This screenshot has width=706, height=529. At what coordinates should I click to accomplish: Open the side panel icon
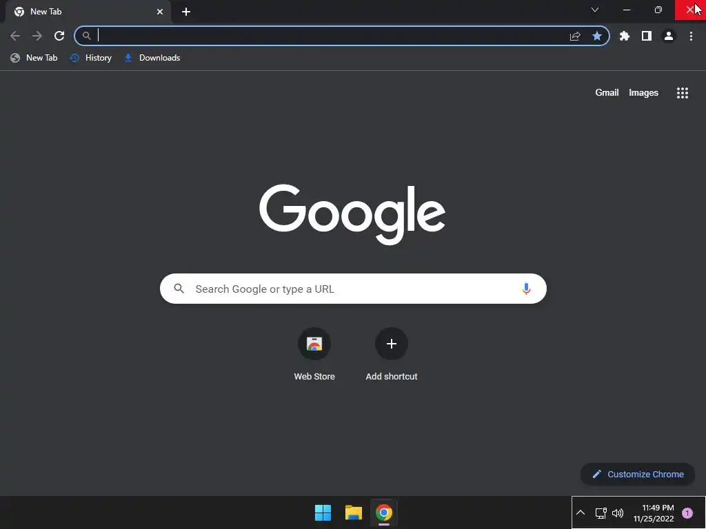647,36
